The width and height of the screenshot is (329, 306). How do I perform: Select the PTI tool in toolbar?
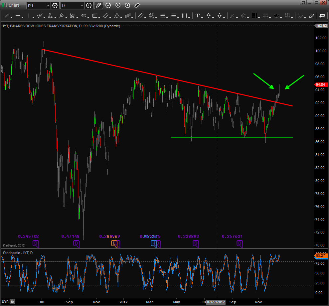[287, 16]
